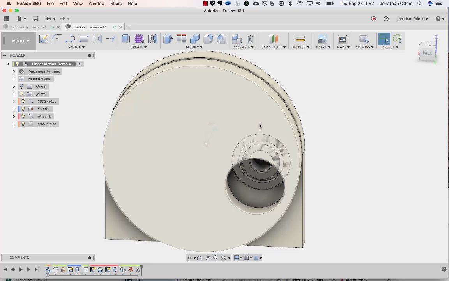This screenshot has height=281, width=449.
Task: Toggle visibility of Joints folder
Action: tap(21, 94)
